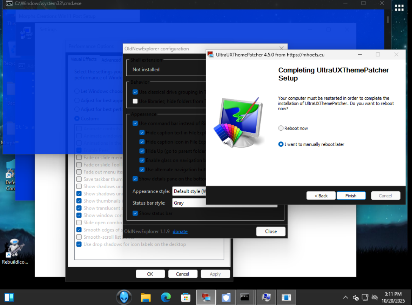
Task: Toggle Use drop shadows for icon labels
Action: coord(79,244)
